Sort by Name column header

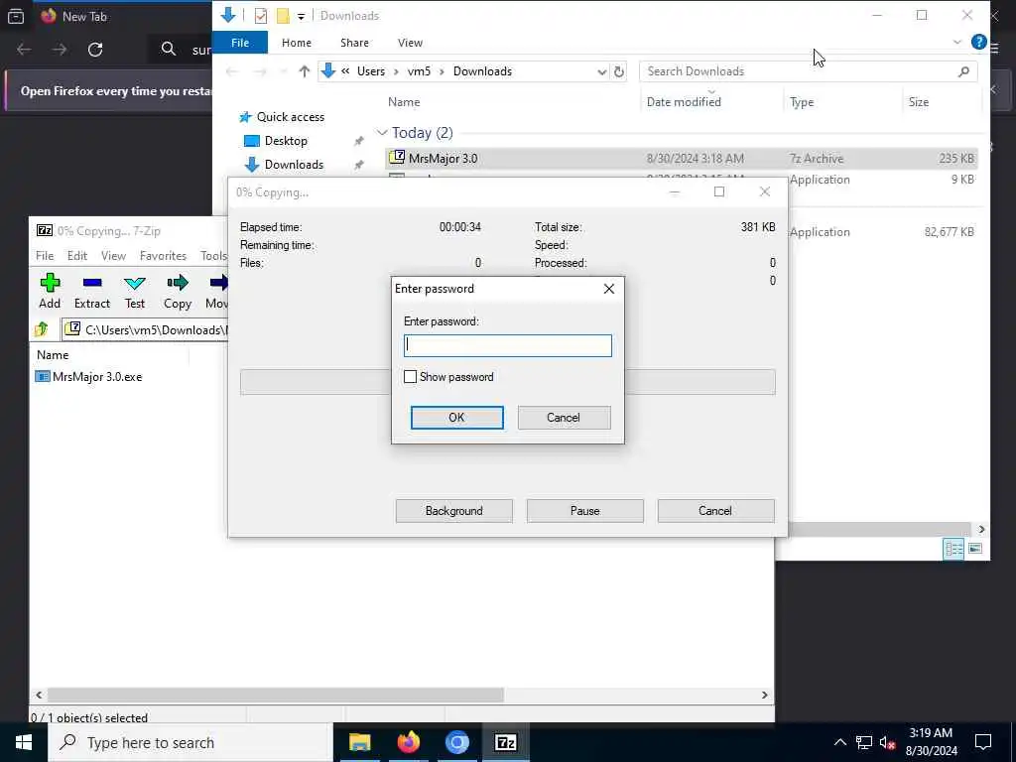coord(404,102)
